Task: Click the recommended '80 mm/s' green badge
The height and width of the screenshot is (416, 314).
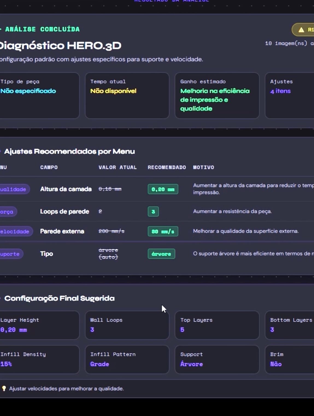Action: pos(163,231)
